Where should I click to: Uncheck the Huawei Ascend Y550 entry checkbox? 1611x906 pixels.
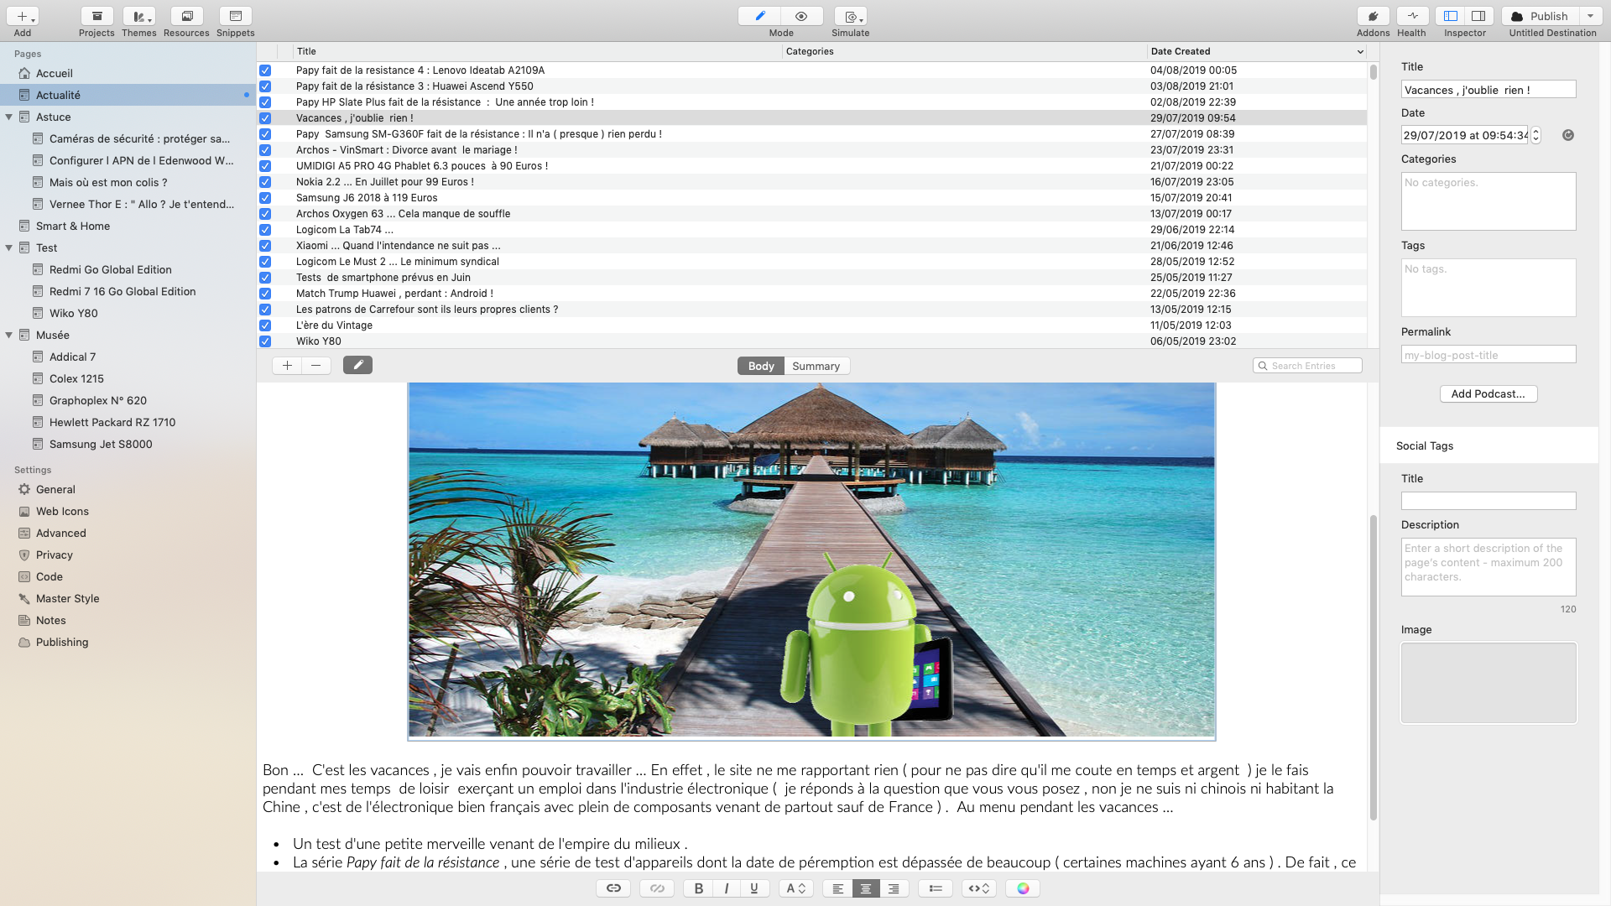click(265, 86)
